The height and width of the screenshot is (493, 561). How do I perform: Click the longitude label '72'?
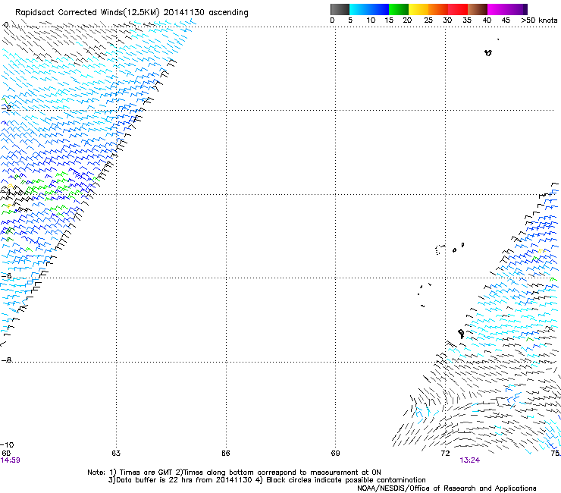point(445,454)
